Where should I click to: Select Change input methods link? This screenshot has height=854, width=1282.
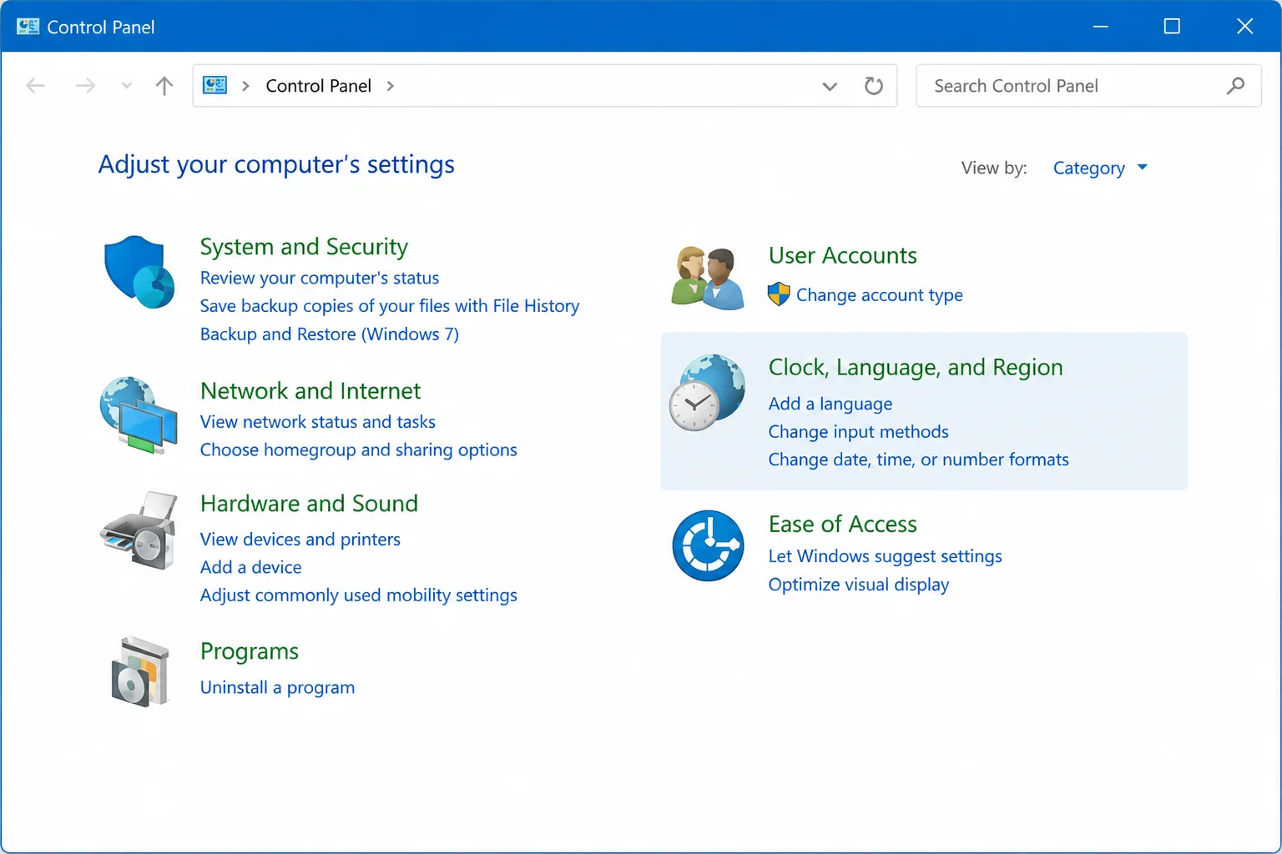[x=859, y=432]
